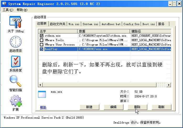Click the title bar application icon

pos(4,4)
